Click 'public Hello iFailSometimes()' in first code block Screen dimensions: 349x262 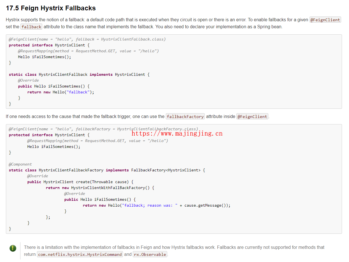point(54,86)
